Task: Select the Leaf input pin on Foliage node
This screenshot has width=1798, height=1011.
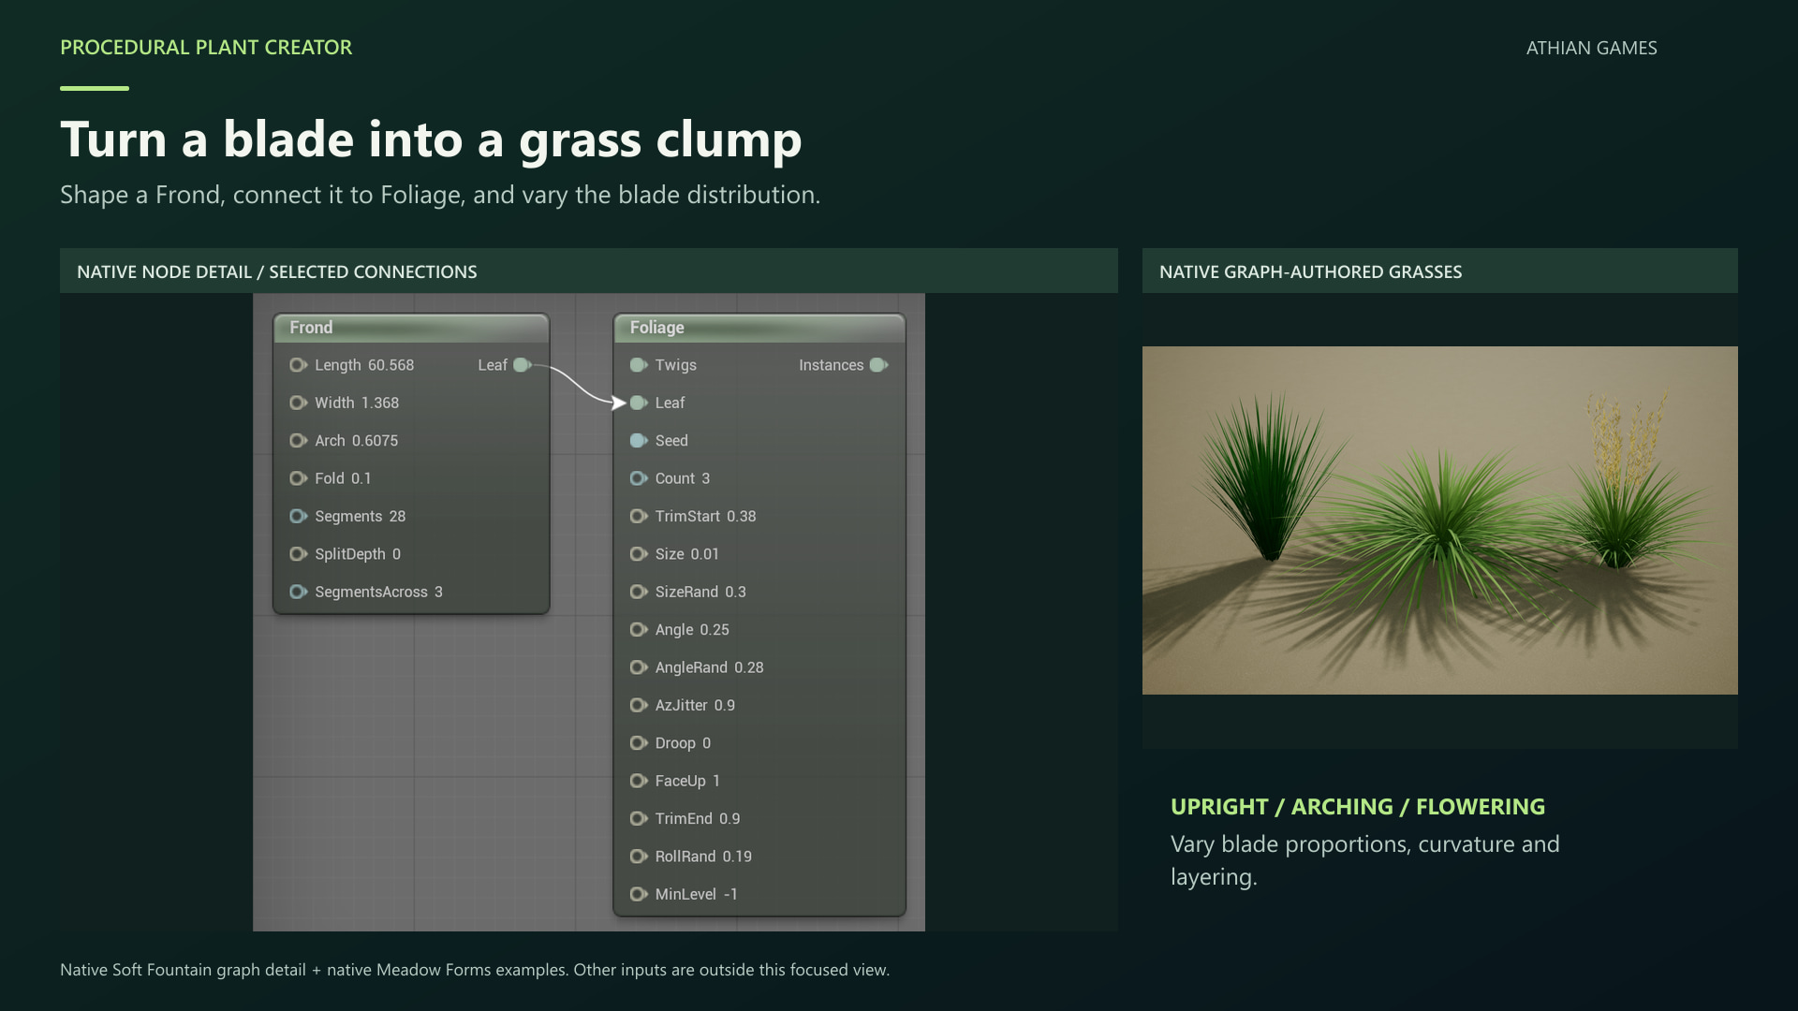Action: point(639,403)
